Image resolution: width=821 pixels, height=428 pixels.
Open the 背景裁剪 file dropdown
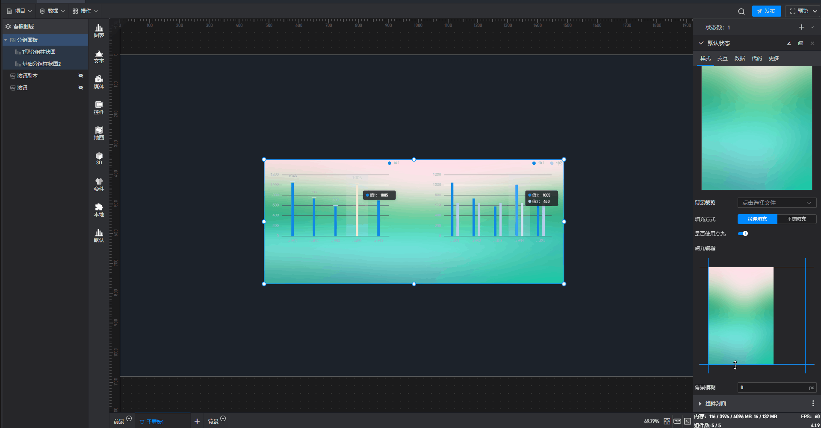tap(777, 203)
